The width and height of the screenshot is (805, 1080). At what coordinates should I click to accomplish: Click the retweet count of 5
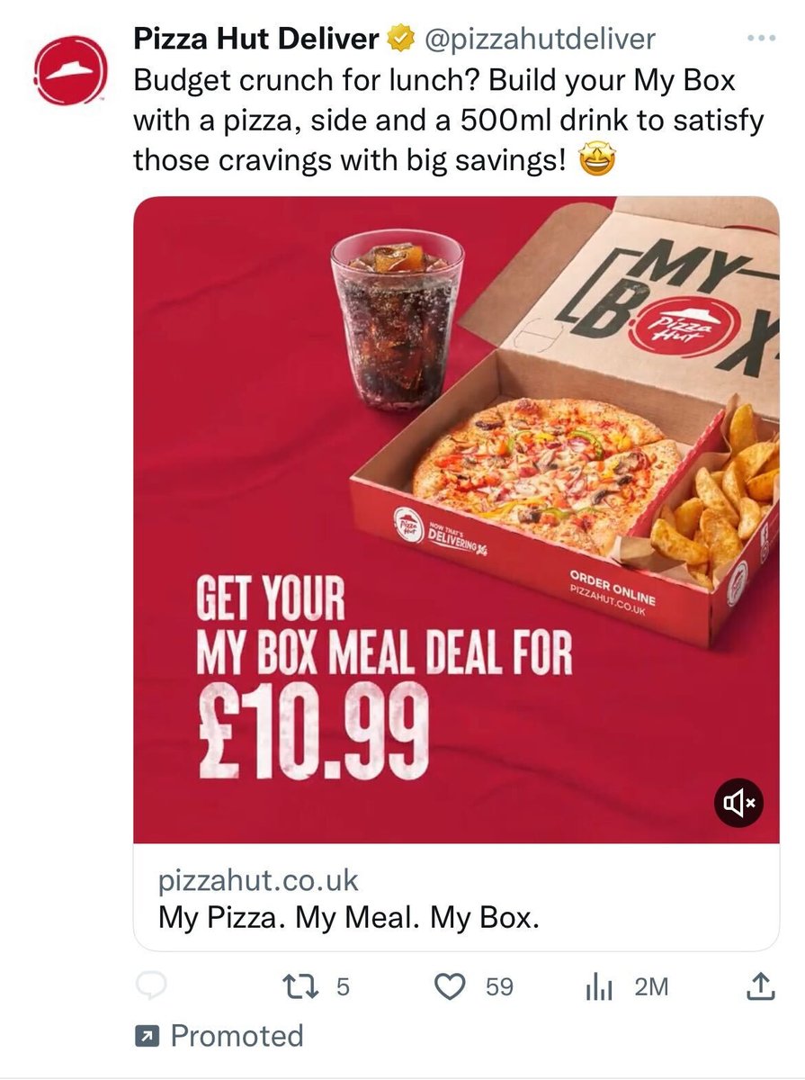(342, 987)
